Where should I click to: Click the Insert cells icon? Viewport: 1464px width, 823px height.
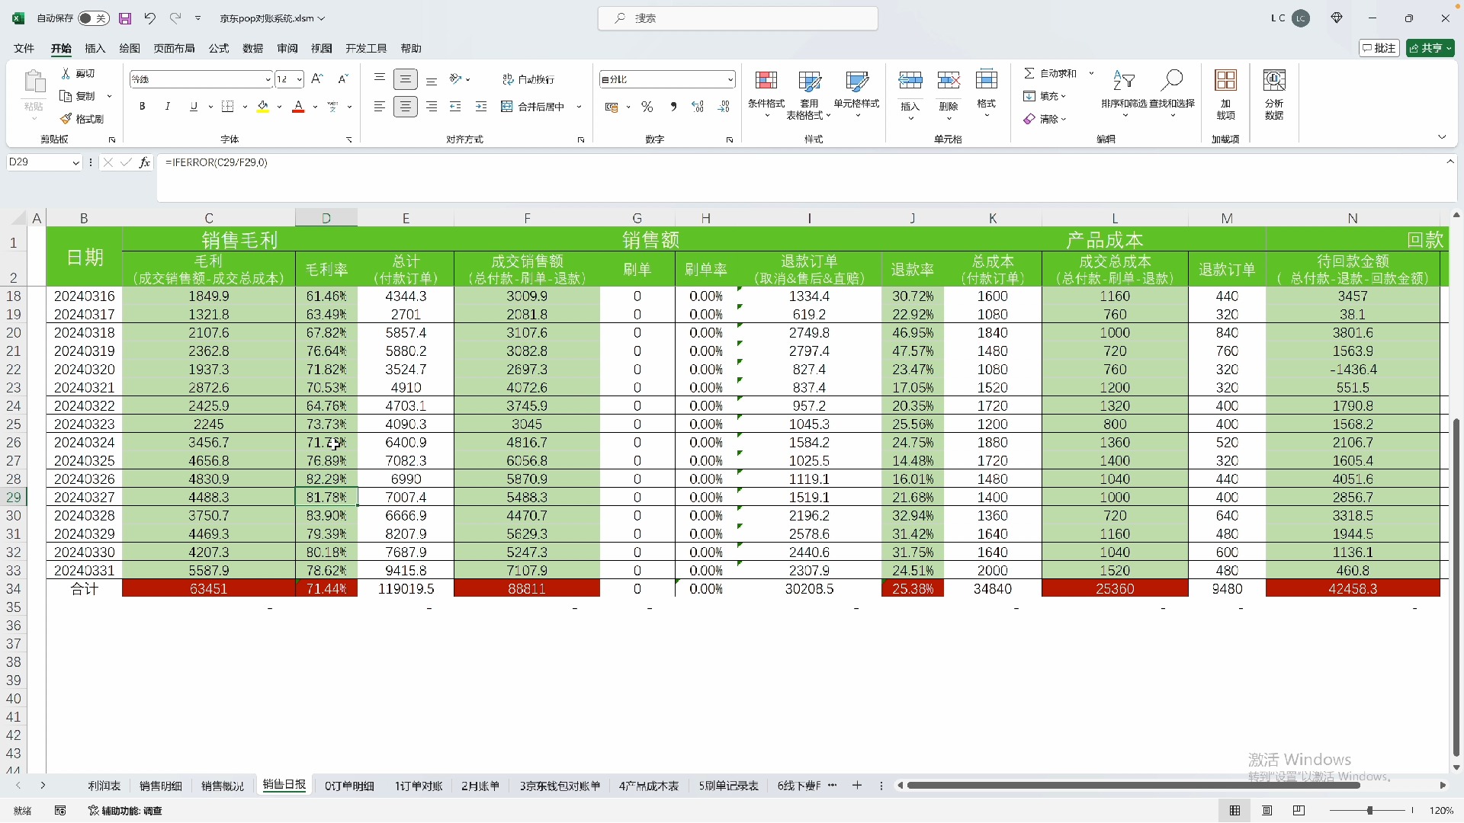(x=910, y=80)
